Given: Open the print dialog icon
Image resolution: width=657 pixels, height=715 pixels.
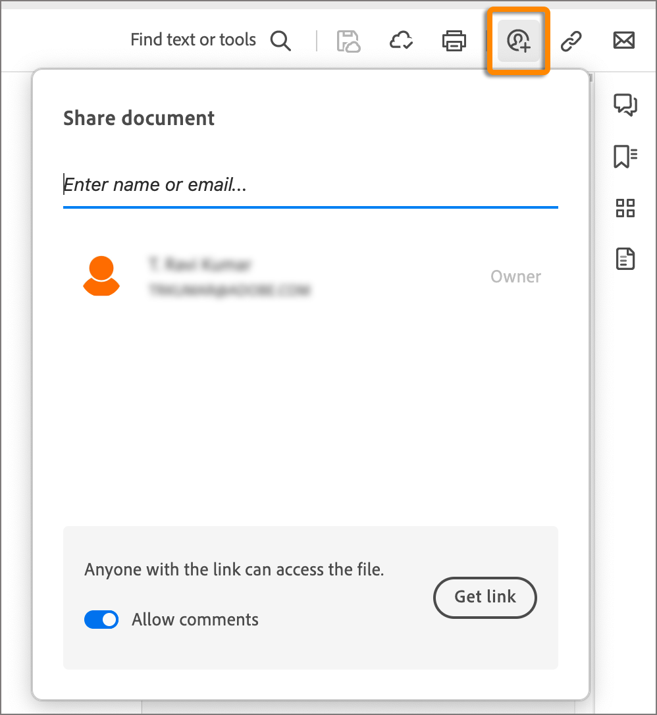Looking at the screenshot, I should (x=454, y=40).
